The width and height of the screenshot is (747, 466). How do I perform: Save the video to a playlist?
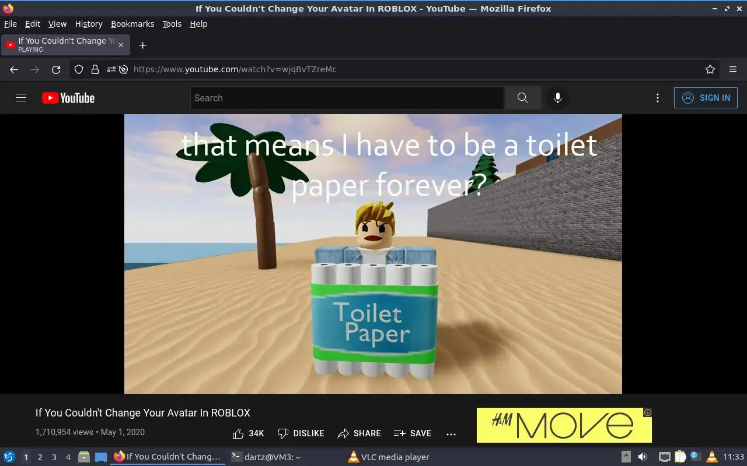click(413, 433)
